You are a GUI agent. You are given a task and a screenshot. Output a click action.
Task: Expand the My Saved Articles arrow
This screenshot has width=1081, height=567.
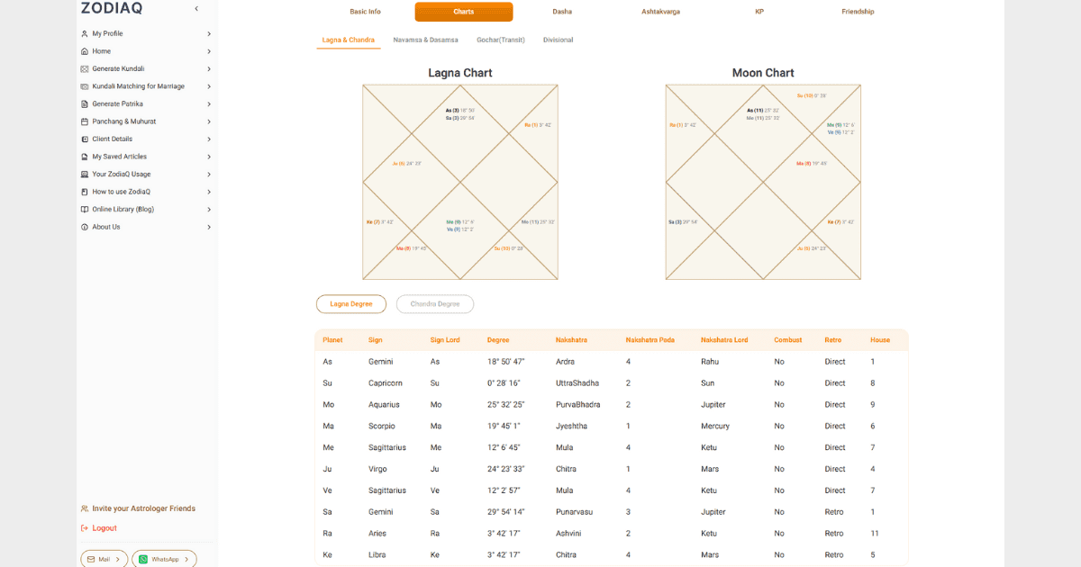tap(209, 157)
